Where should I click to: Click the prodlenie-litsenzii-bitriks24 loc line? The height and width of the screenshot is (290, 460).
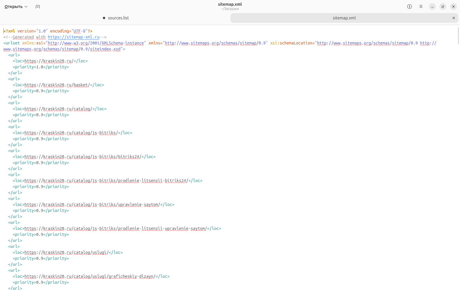[x=107, y=181]
